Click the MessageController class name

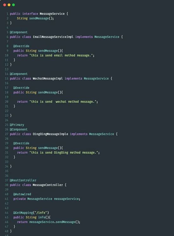[48, 185]
